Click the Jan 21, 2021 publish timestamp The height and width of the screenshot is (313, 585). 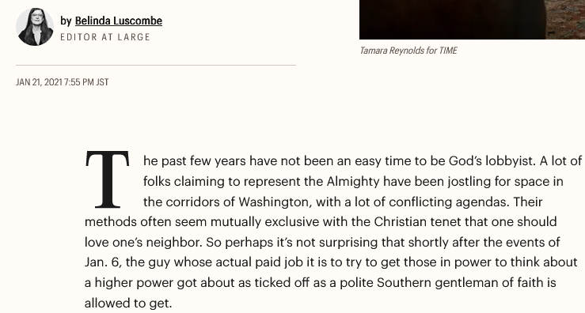pyautogui.click(x=63, y=82)
